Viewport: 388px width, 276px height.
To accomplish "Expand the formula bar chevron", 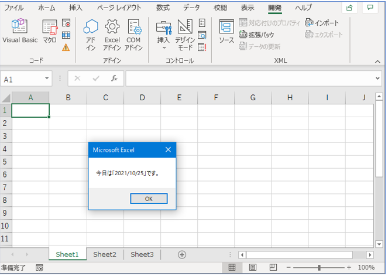I will click(377, 79).
